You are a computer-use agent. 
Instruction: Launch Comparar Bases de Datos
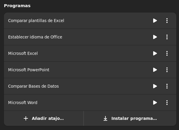point(155,86)
